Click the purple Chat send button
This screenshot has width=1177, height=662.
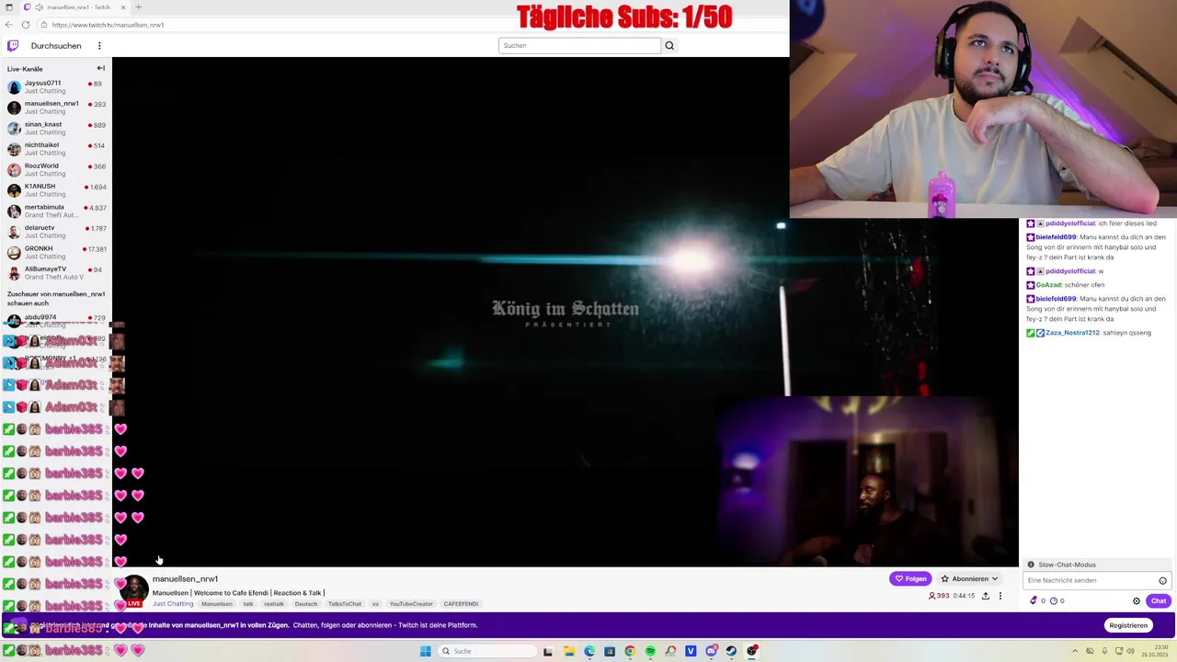(1158, 600)
